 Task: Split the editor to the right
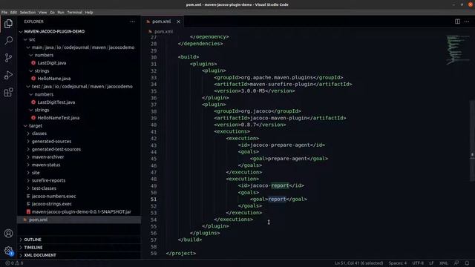pos(457,22)
